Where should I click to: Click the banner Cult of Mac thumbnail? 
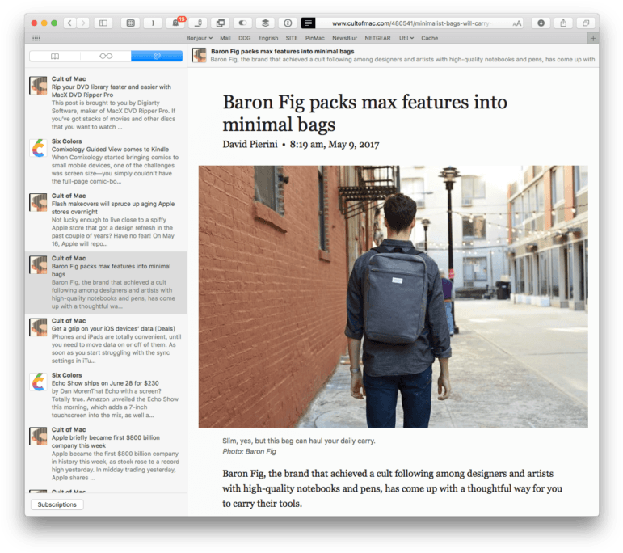(x=199, y=55)
